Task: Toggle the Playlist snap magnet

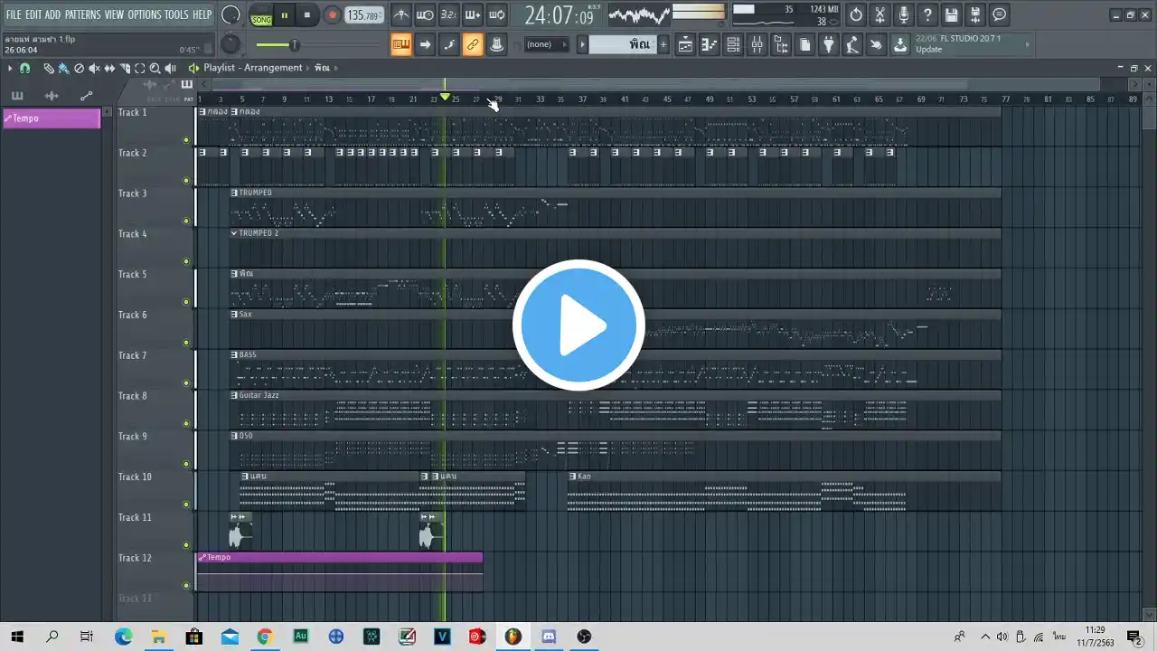Action: tap(24, 69)
